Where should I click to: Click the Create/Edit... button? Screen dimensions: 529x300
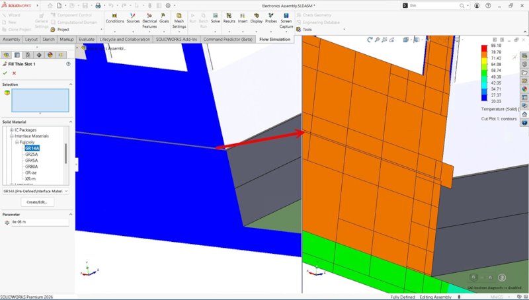[x=38, y=202]
